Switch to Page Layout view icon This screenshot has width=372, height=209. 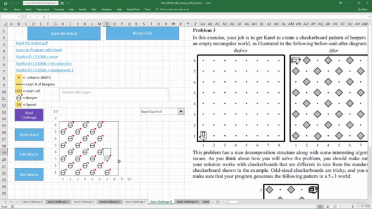click(328, 207)
